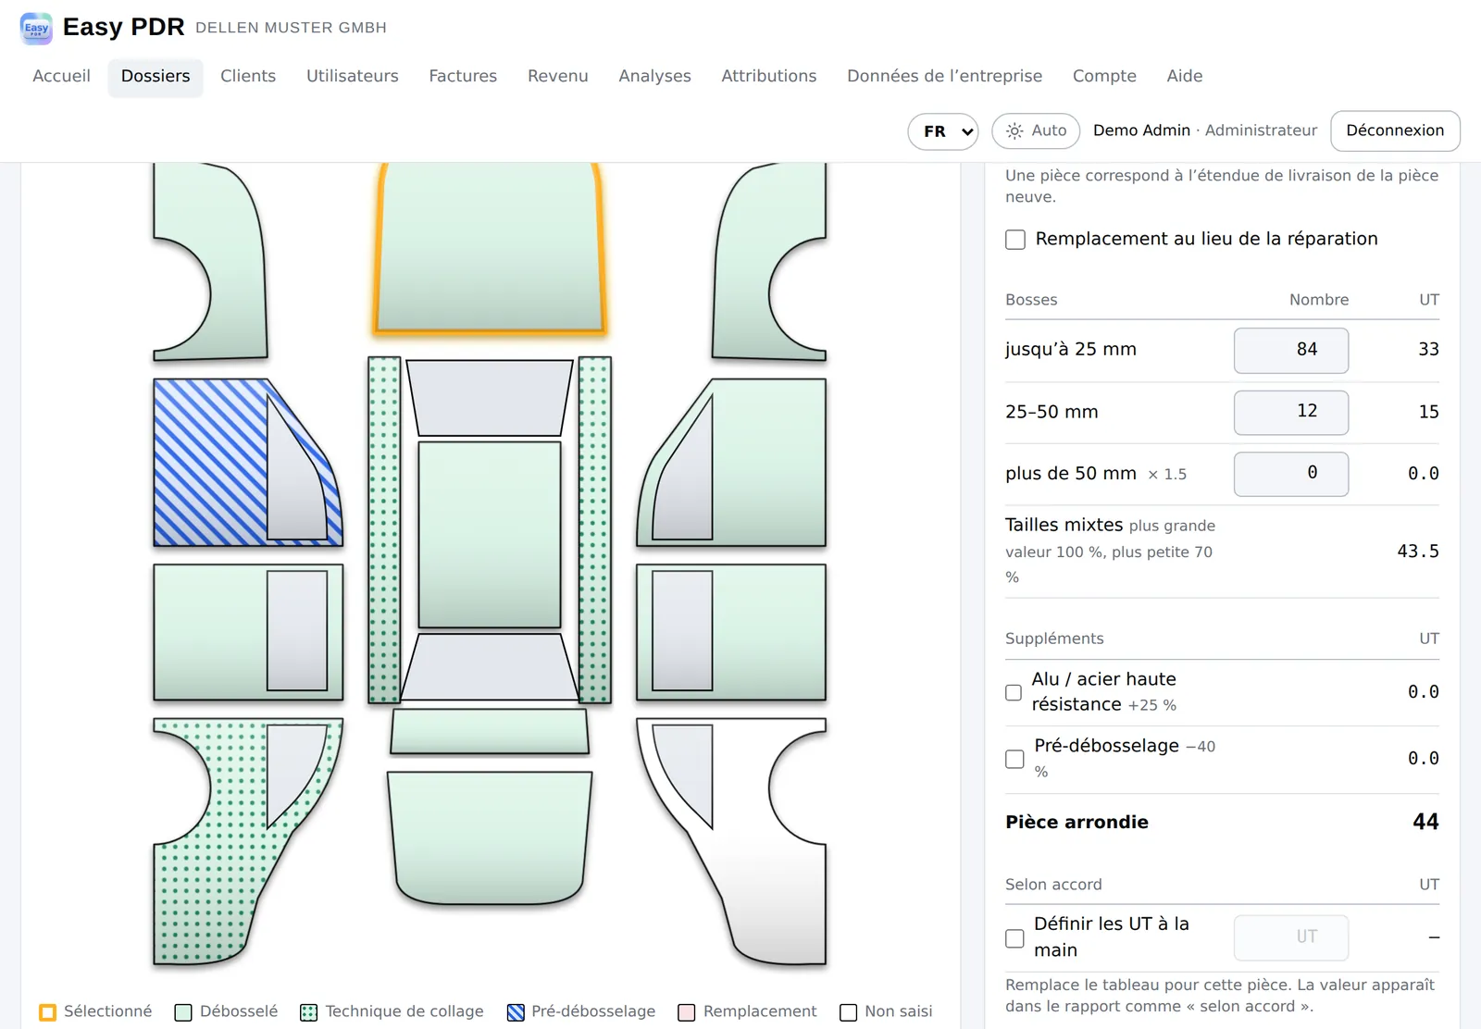The height and width of the screenshot is (1029, 1481).
Task: Select the trunk lid panel
Action: pos(490,838)
